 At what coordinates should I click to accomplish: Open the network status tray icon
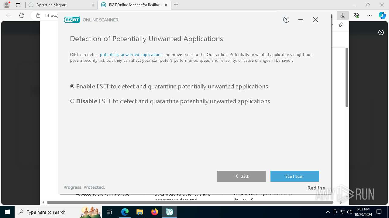tap(343, 212)
